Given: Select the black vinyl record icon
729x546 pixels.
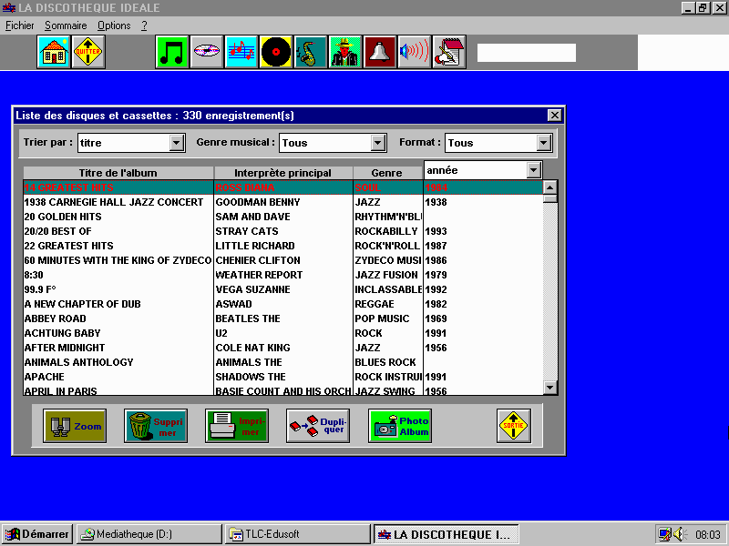Looking at the screenshot, I should (276, 52).
